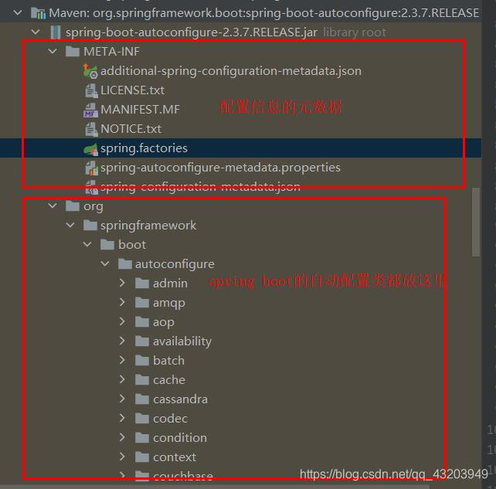Collapse the boot folder
The image size is (496, 489).
point(87,244)
